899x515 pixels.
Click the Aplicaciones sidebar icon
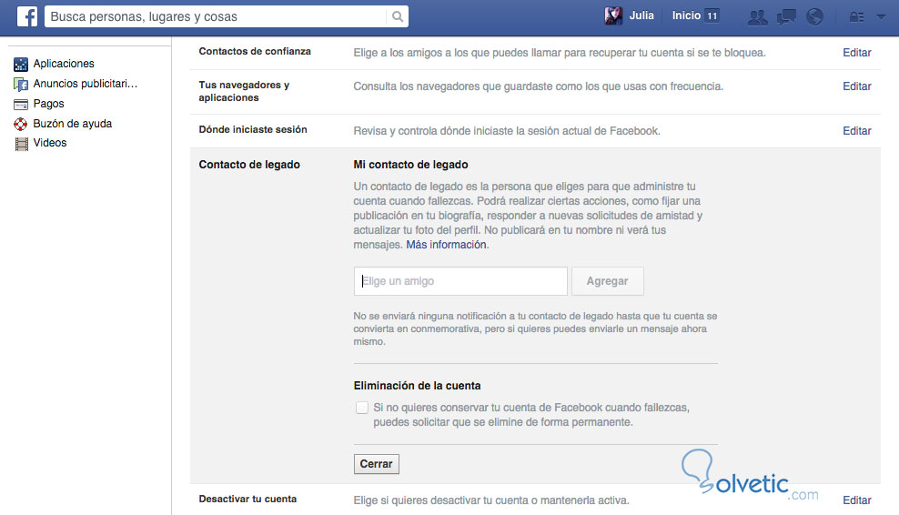pos(21,65)
